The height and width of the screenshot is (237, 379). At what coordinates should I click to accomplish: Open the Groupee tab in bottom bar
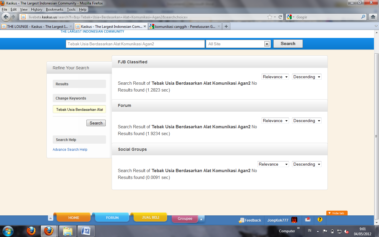tap(185, 219)
